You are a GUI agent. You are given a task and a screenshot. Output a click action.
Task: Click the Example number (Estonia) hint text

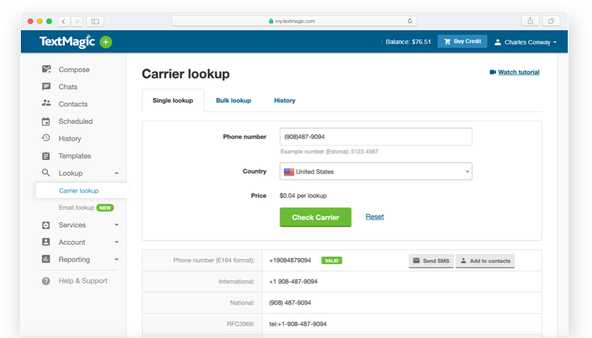pyautogui.click(x=329, y=151)
